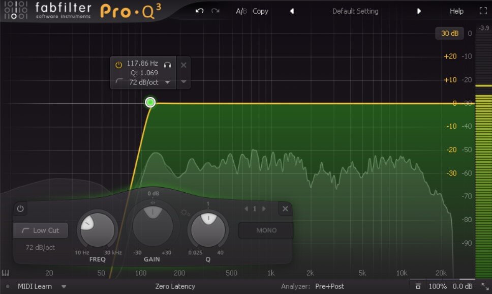Click the gain-Q interaction gear icon
Viewport: 492px width, 294px height.
point(185,213)
